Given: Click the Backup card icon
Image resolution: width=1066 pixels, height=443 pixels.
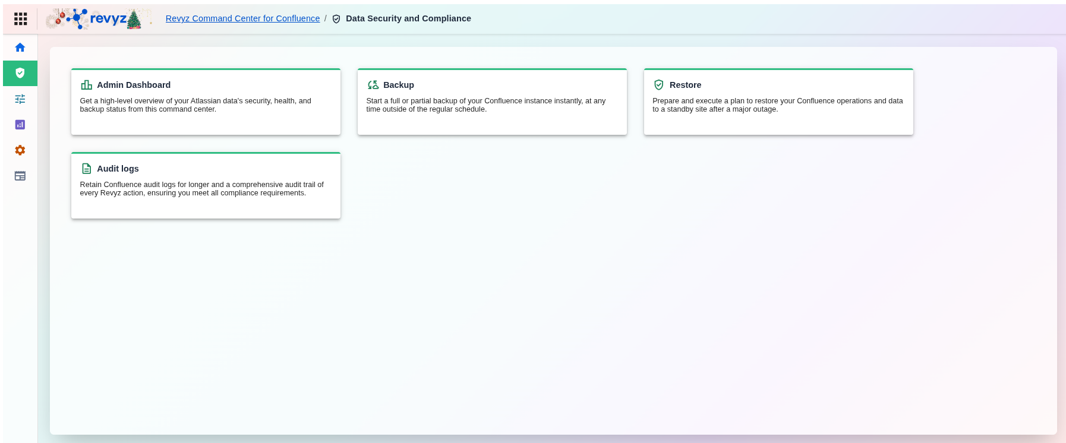Looking at the screenshot, I should click(373, 85).
